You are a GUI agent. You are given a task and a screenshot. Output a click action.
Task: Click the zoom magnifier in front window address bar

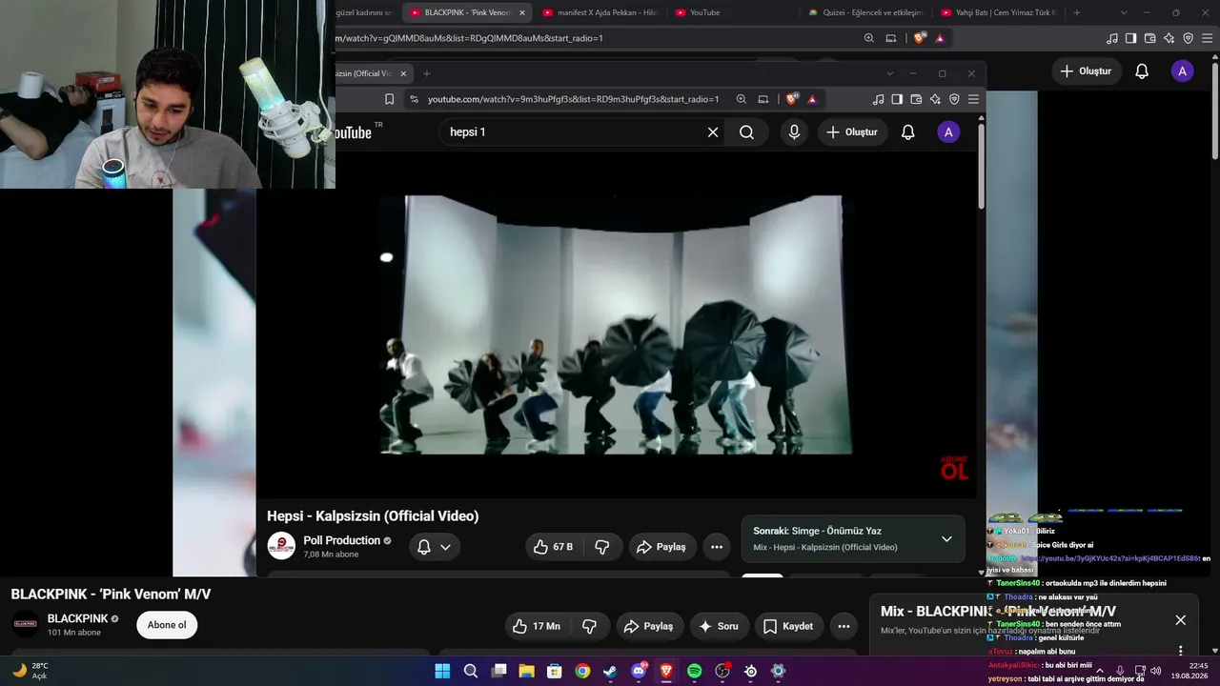742,99
